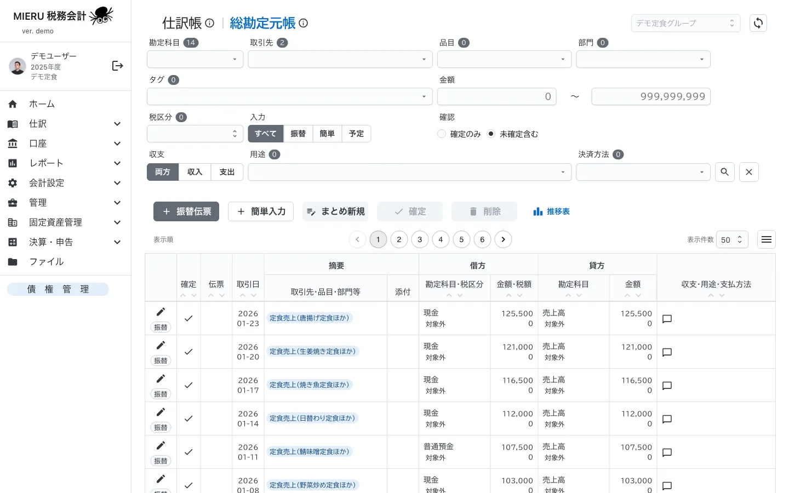The image size is (789, 493).
Task: Click the refresh sync icon at top right
Action: (758, 23)
